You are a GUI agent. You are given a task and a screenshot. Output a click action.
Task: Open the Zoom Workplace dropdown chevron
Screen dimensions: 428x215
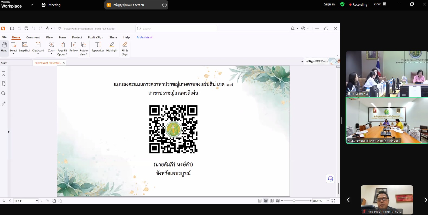tap(32, 5)
